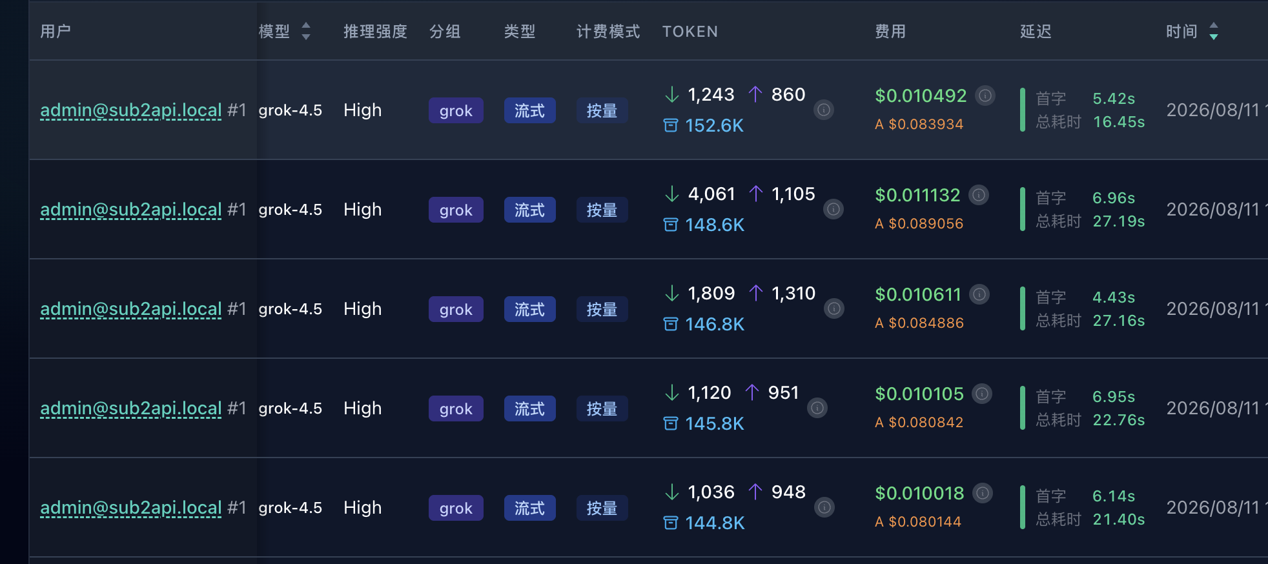The width and height of the screenshot is (1268, 564).
Task: Click the 费用 column header
Action: pos(890,32)
